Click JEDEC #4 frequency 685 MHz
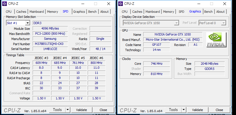This screenshot has width=236, height=115. coord(60,63)
